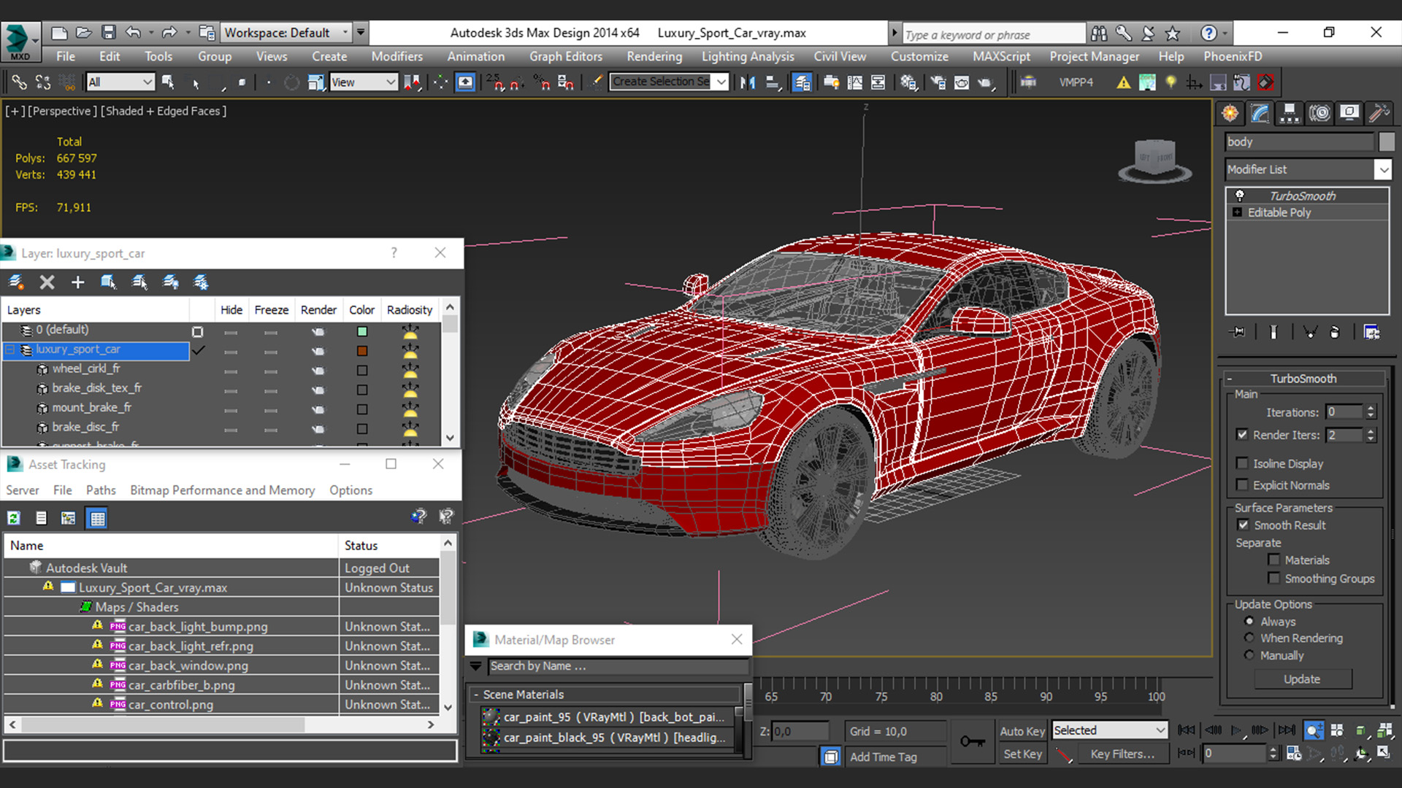Select Manually update option
This screenshot has width=1402, height=788.
[1249, 655]
